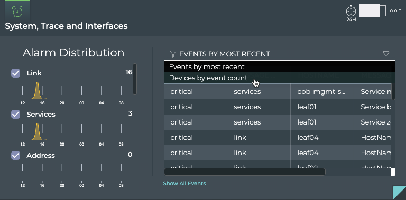
Task: Click the Events By Most Recent dropdown field
Action: [x=279, y=54]
